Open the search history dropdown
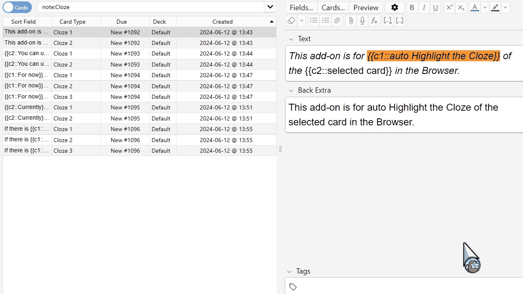This screenshot has width=523, height=294. (x=270, y=7)
